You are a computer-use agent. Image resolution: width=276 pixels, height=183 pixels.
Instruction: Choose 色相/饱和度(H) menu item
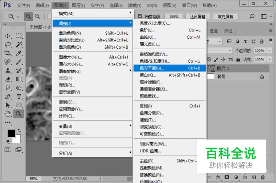170,61
